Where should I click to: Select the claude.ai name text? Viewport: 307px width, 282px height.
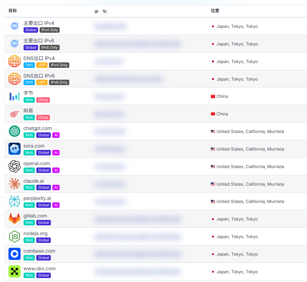pyautogui.click(x=34, y=181)
